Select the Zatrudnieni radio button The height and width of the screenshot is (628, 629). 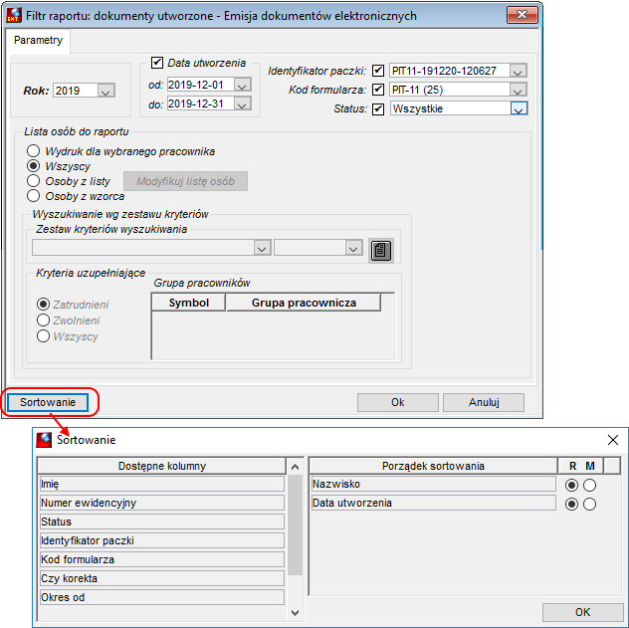[43, 305]
